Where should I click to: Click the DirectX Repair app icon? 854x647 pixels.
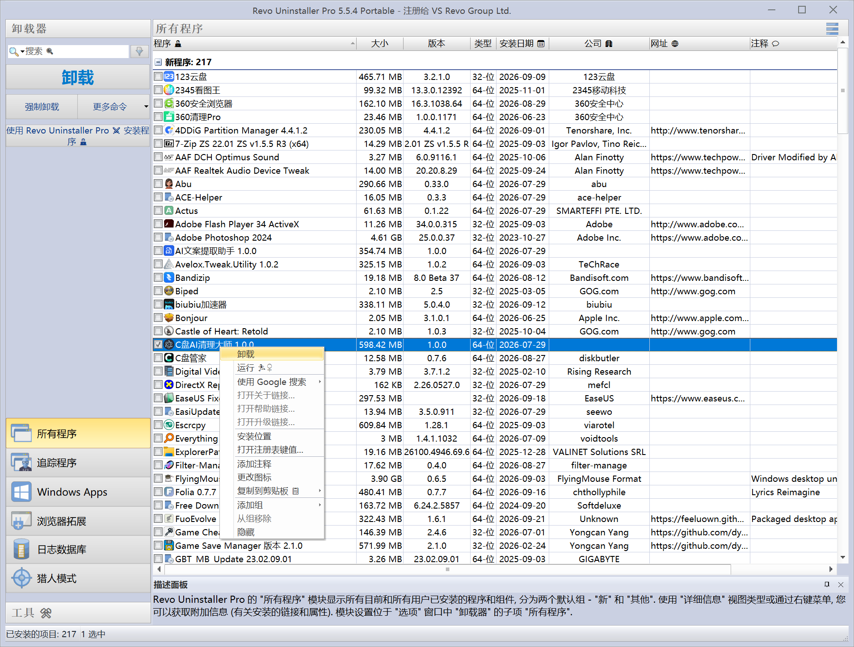coord(169,384)
